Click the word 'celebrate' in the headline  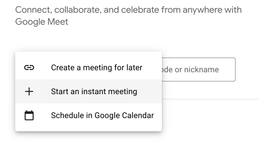(140, 10)
